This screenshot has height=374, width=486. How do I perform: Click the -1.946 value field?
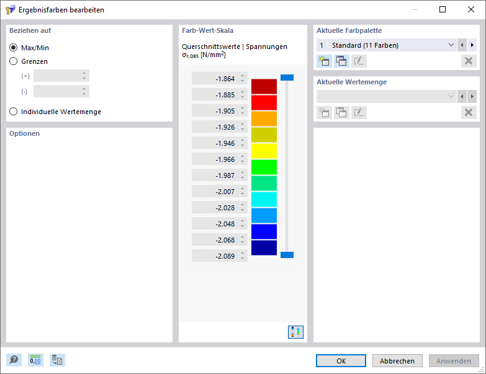point(220,143)
